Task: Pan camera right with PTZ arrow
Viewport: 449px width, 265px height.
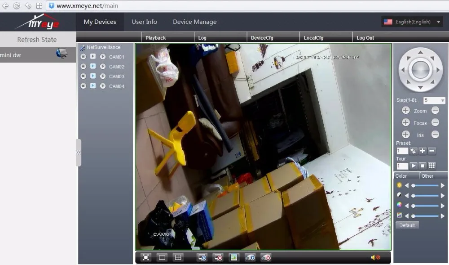Action: [438, 70]
